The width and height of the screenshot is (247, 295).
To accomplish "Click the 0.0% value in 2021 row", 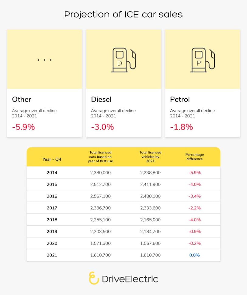I will pyautogui.click(x=194, y=255).
